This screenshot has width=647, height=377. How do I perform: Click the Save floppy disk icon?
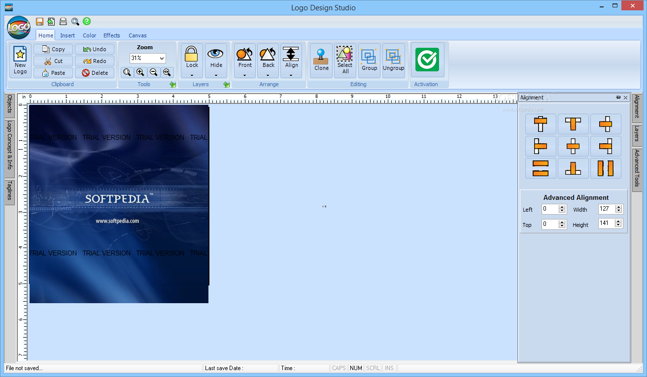click(x=39, y=21)
